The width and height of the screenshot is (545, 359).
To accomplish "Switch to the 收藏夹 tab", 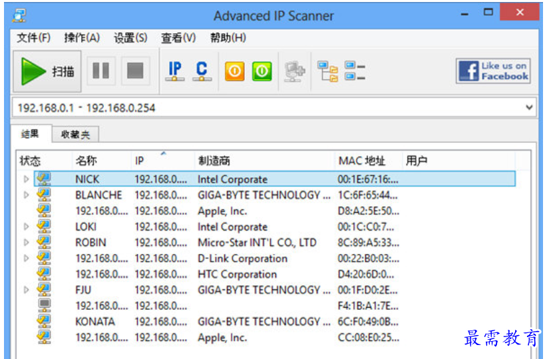I will tap(75, 134).
